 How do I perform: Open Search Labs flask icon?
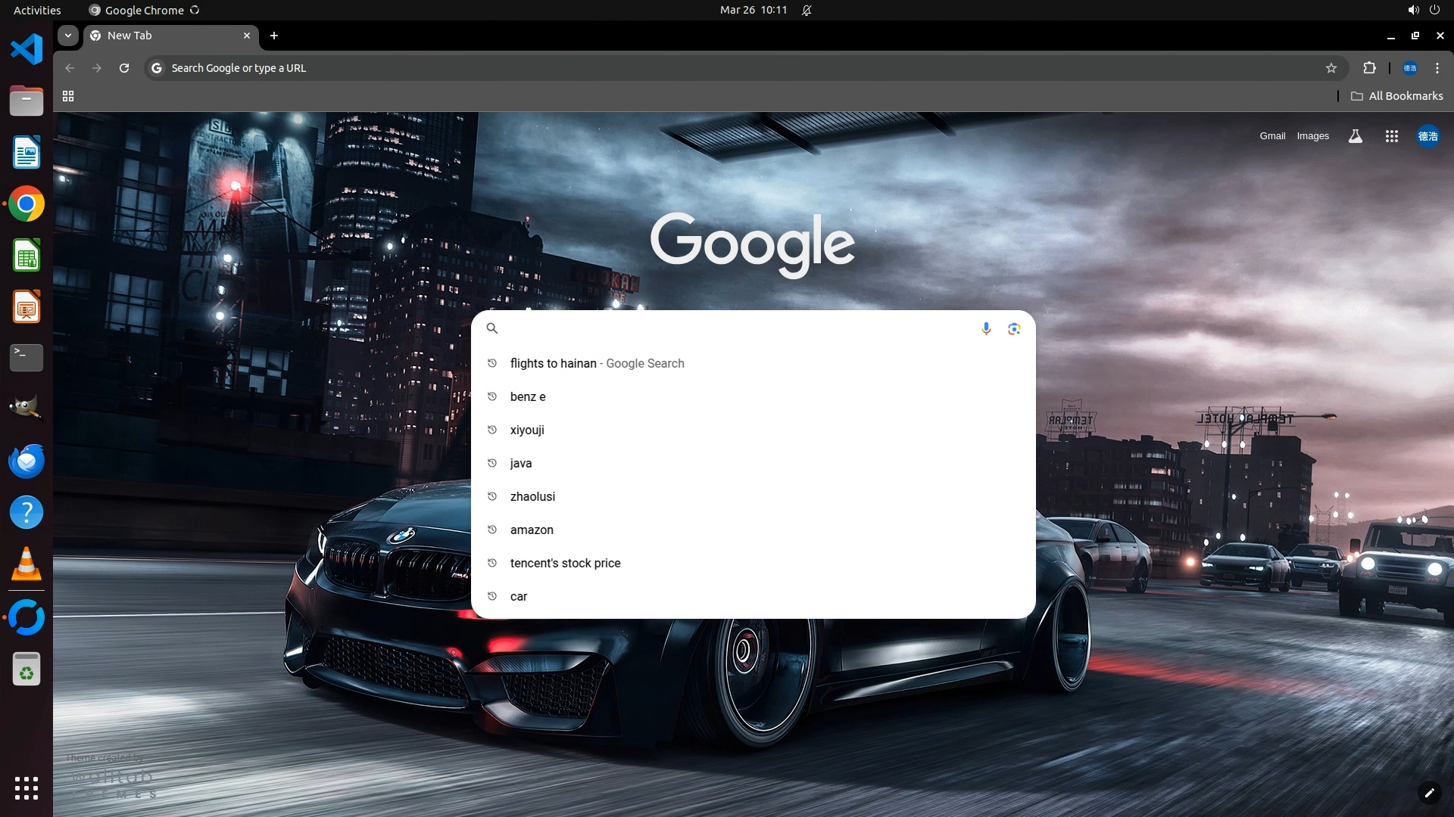[x=1355, y=136]
